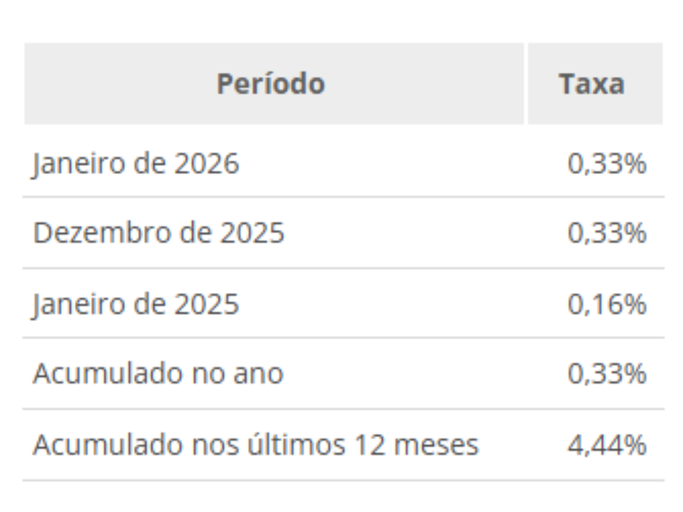683x512 pixels.
Task: Select the "Janeiro de 2025" period cell
Action: [136, 304]
